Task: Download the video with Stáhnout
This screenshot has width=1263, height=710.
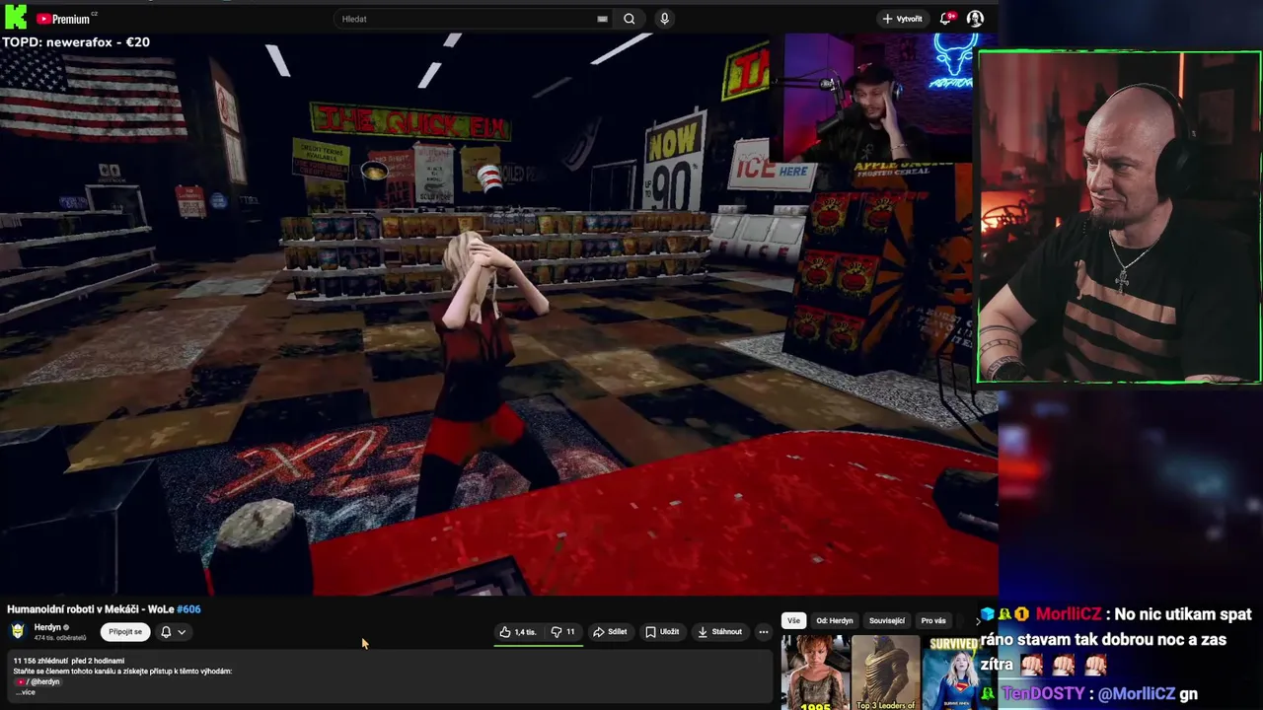Action: (x=720, y=632)
